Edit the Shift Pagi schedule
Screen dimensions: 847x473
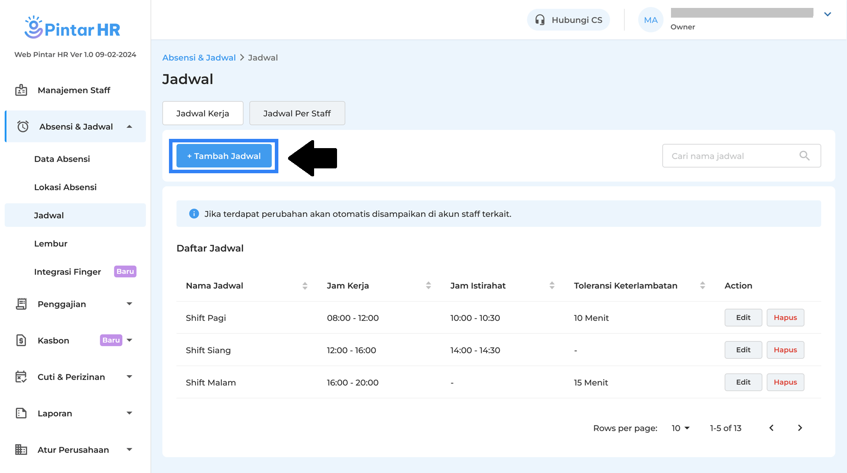point(743,318)
